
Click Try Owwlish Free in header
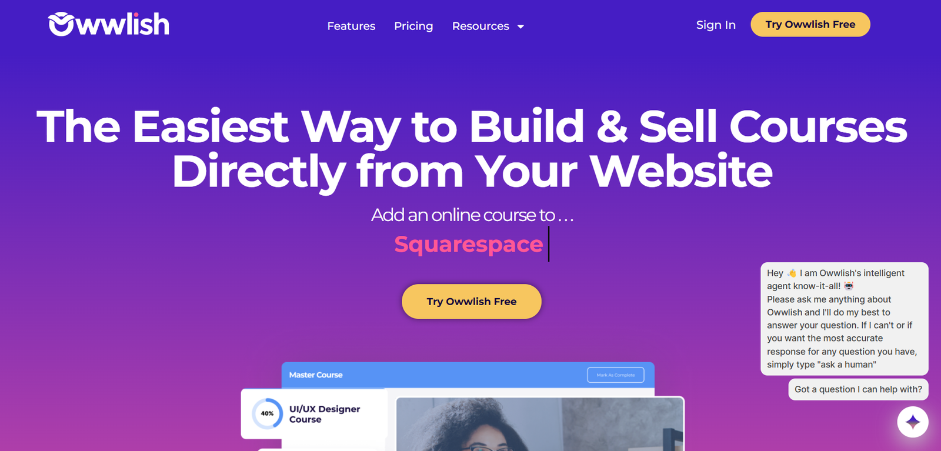(810, 24)
